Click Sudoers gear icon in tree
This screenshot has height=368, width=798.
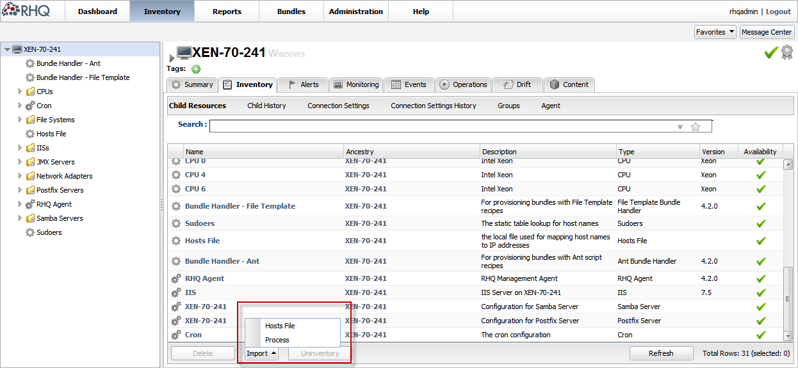pos(29,232)
